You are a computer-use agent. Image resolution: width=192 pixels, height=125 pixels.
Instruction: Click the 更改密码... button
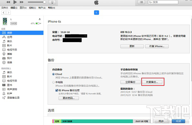(x=69, y=98)
